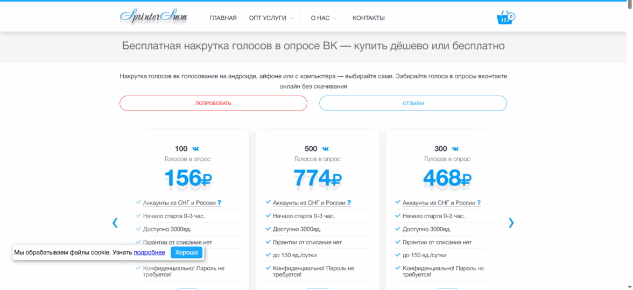Click the cart item count badge

[511, 17]
